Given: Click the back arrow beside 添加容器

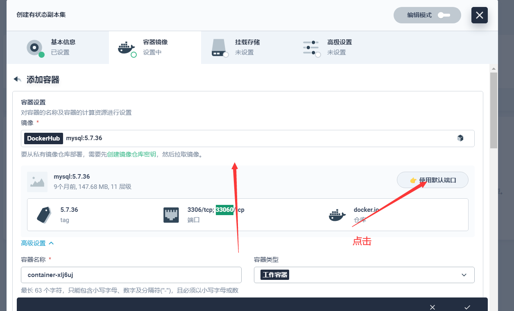Looking at the screenshot, I should [17, 79].
